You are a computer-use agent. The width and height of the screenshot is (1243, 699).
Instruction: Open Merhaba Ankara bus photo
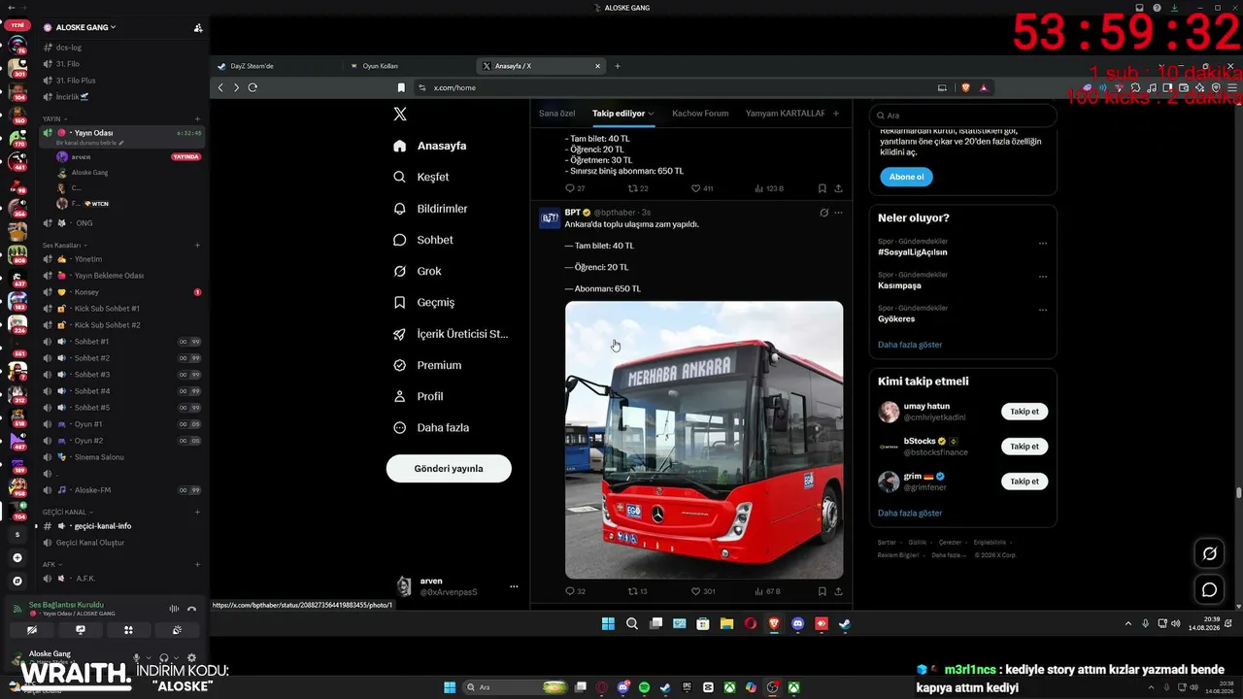coord(704,440)
